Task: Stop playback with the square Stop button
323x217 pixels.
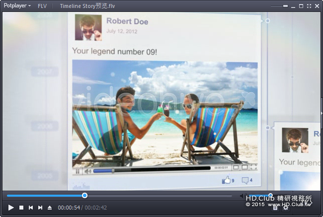Action: click(x=21, y=208)
